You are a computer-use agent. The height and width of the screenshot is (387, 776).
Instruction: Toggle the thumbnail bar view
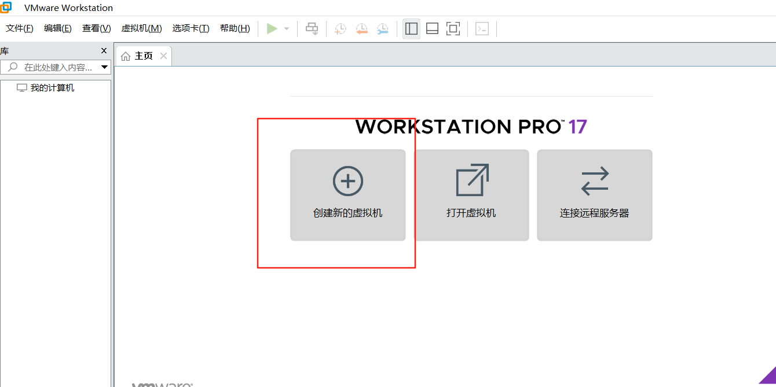pos(432,28)
